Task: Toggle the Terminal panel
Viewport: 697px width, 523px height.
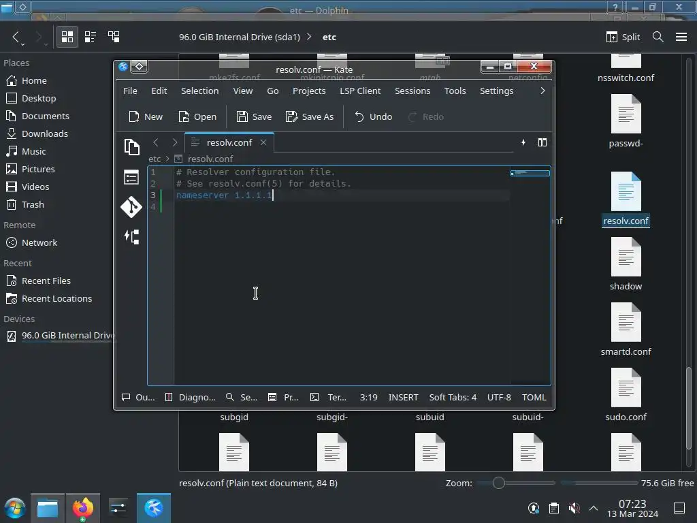Action: [329, 397]
